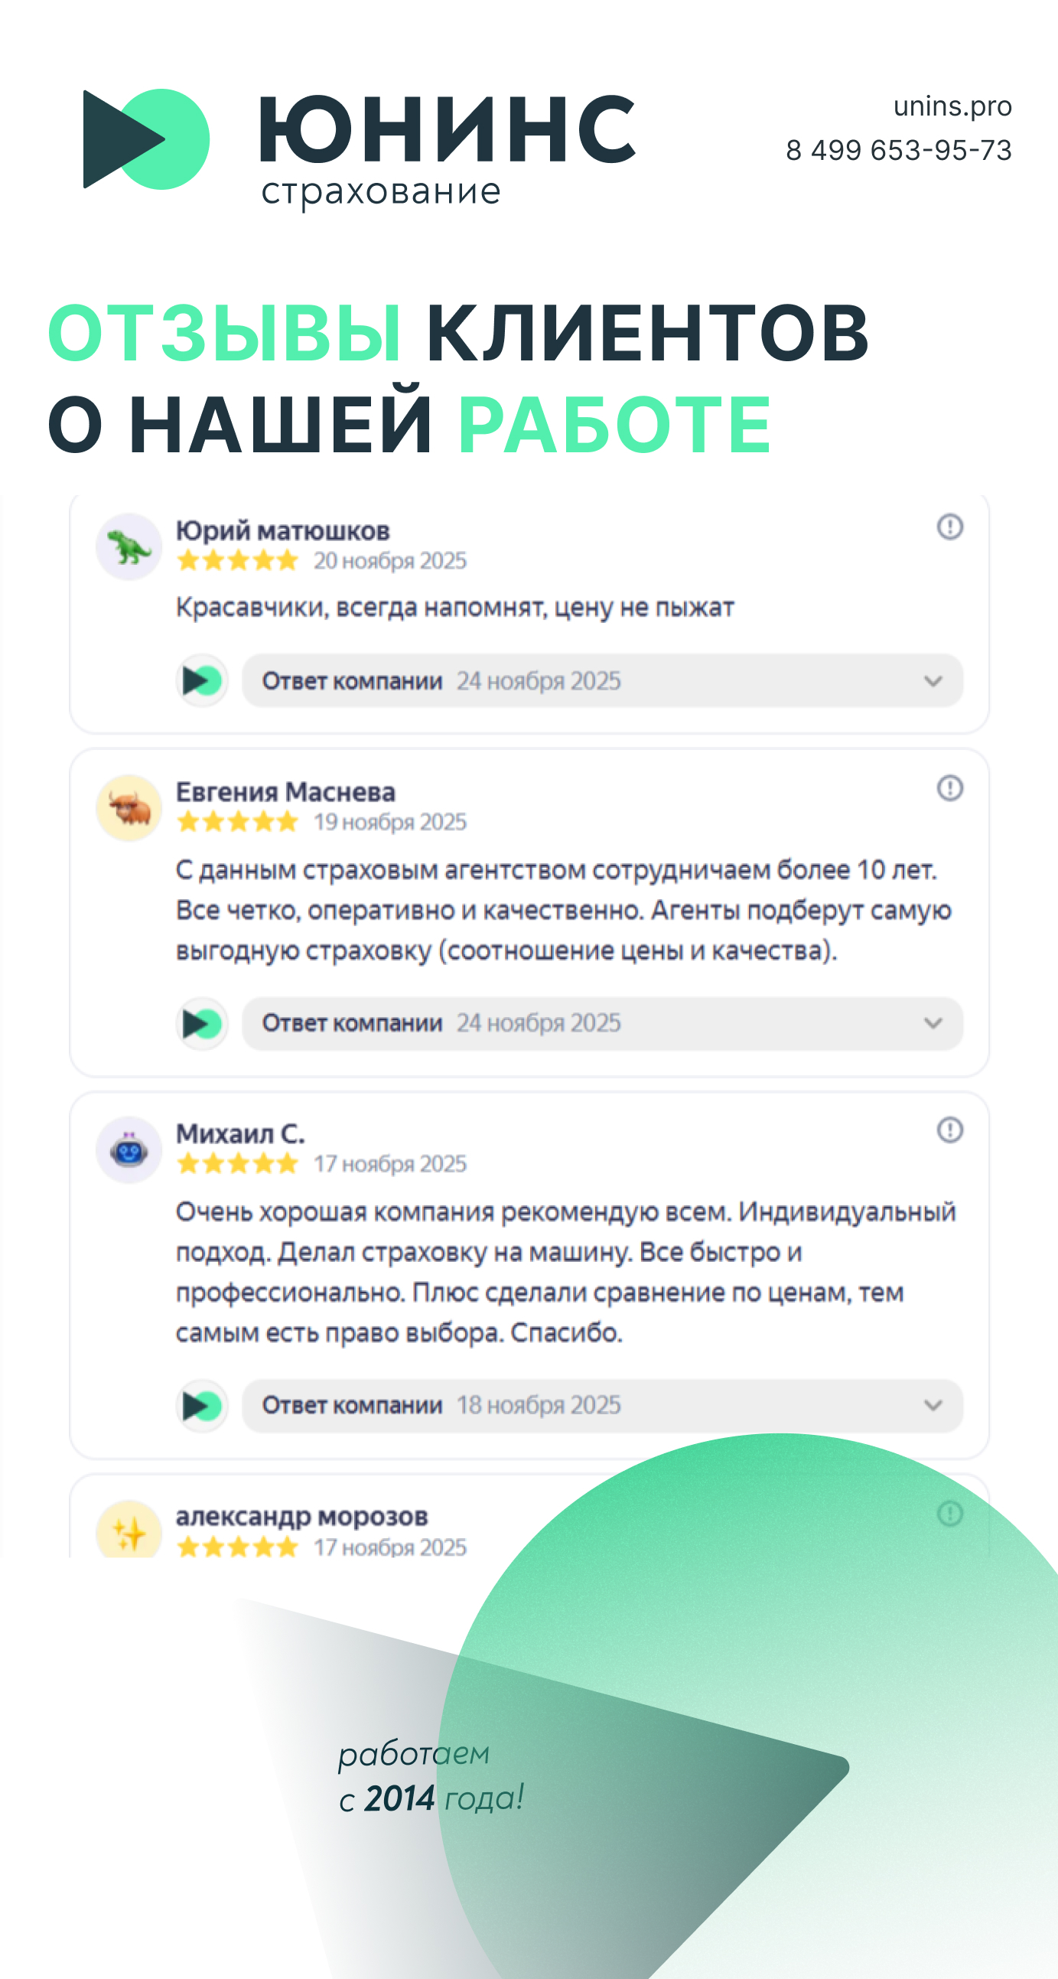The height and width of the screenshot is (1979, 1058).
Task: Click the five-star rating on Михаил С.'s review
Action: pos(237,1164)
